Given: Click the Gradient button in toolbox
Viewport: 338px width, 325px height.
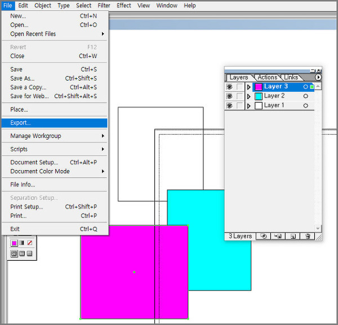Looking at the screenshot, I should point(22,243).
